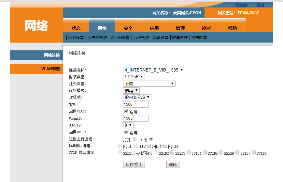Image resolution: width=283 pixels, height=182 pixels.
Task: Toggle the 启用DHCP checkbox
Action: pyautogui.click(x=126, y=132)
